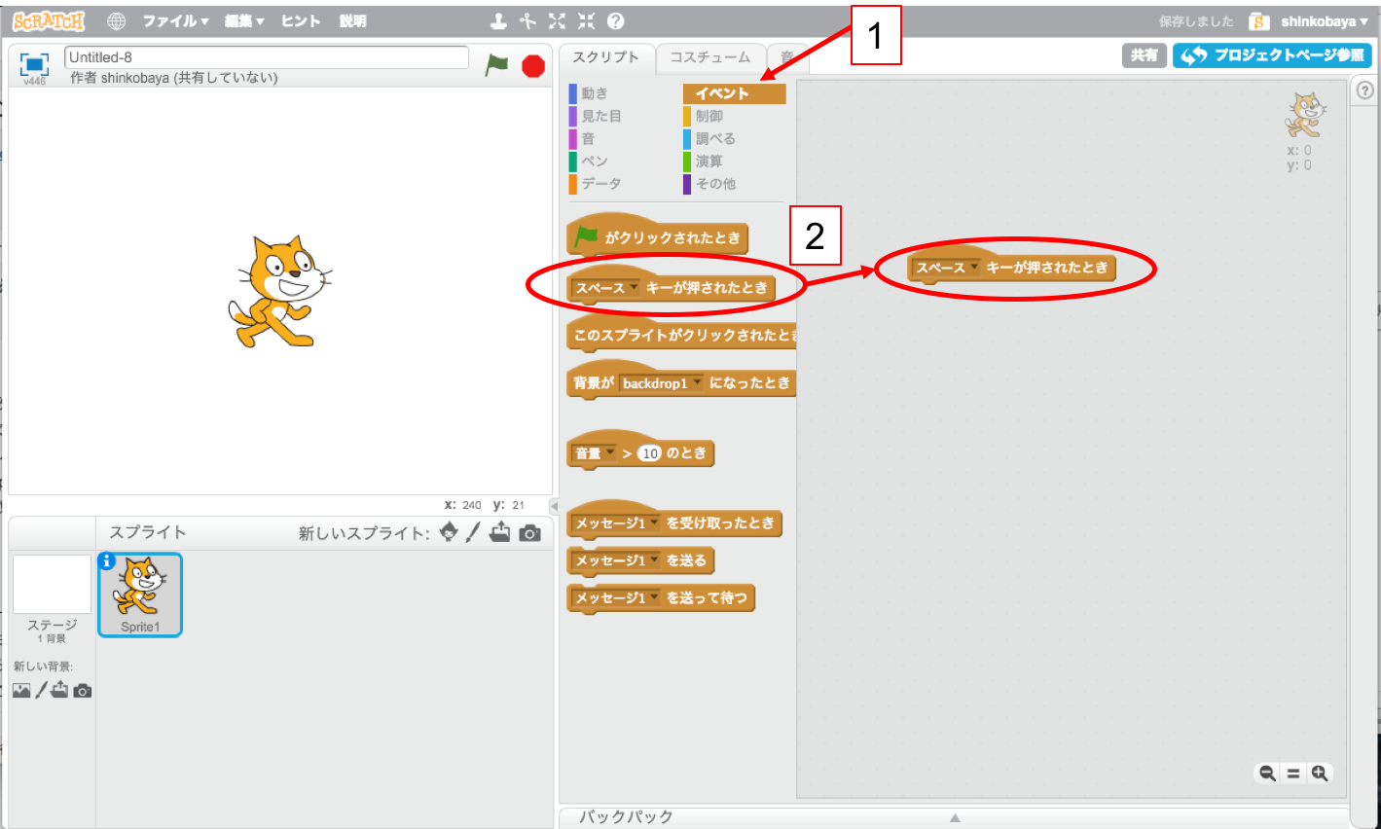Open the 説明 menu item
Viewport: 1381px width, 829px height.
pyautogui.click(x=352, y=20)
